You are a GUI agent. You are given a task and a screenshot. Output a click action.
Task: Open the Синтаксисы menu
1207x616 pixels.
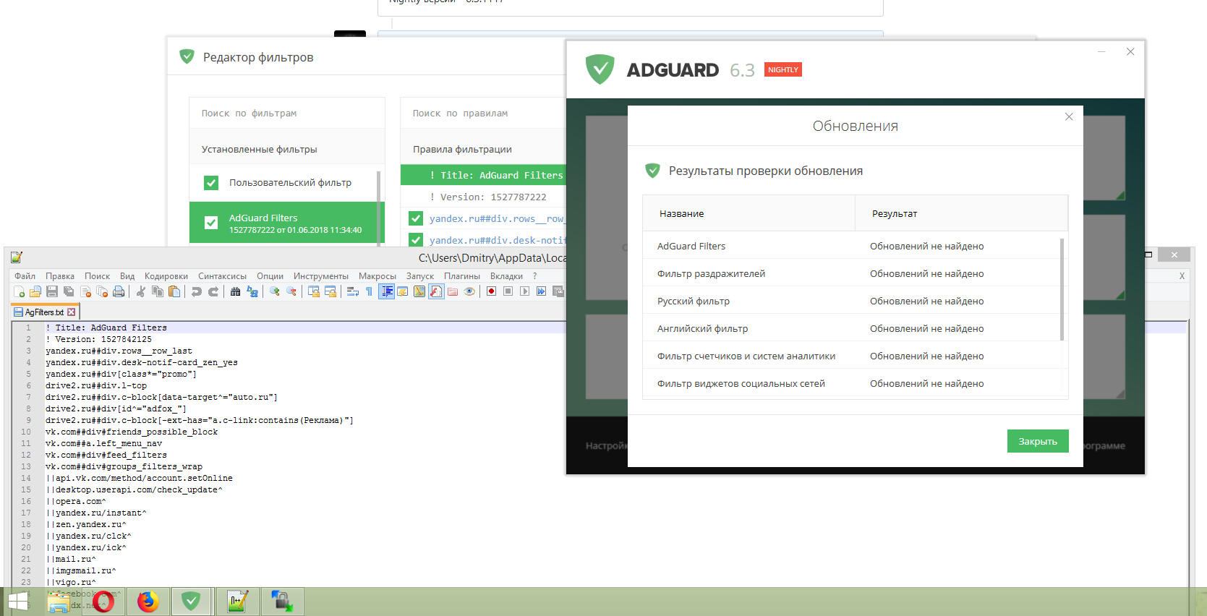[x=222, y=276]
